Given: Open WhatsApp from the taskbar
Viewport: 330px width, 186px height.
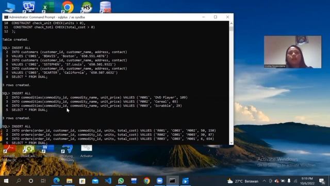Looking at the screenshot, I should (x=121, y=181).
